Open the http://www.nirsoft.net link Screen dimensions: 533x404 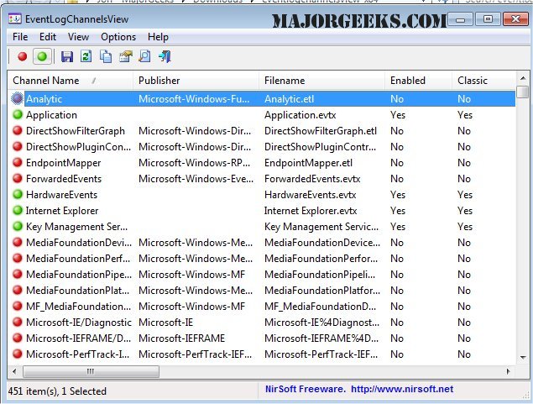pos(402,389)
